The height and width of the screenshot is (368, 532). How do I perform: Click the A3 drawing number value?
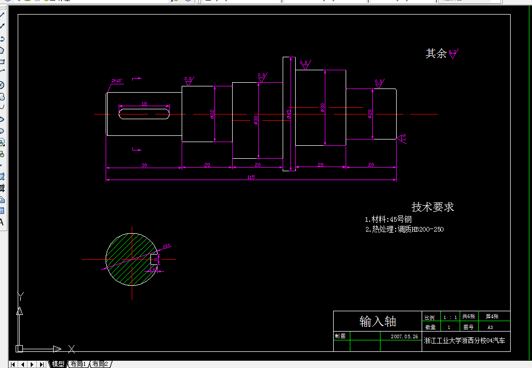[490, 327]
